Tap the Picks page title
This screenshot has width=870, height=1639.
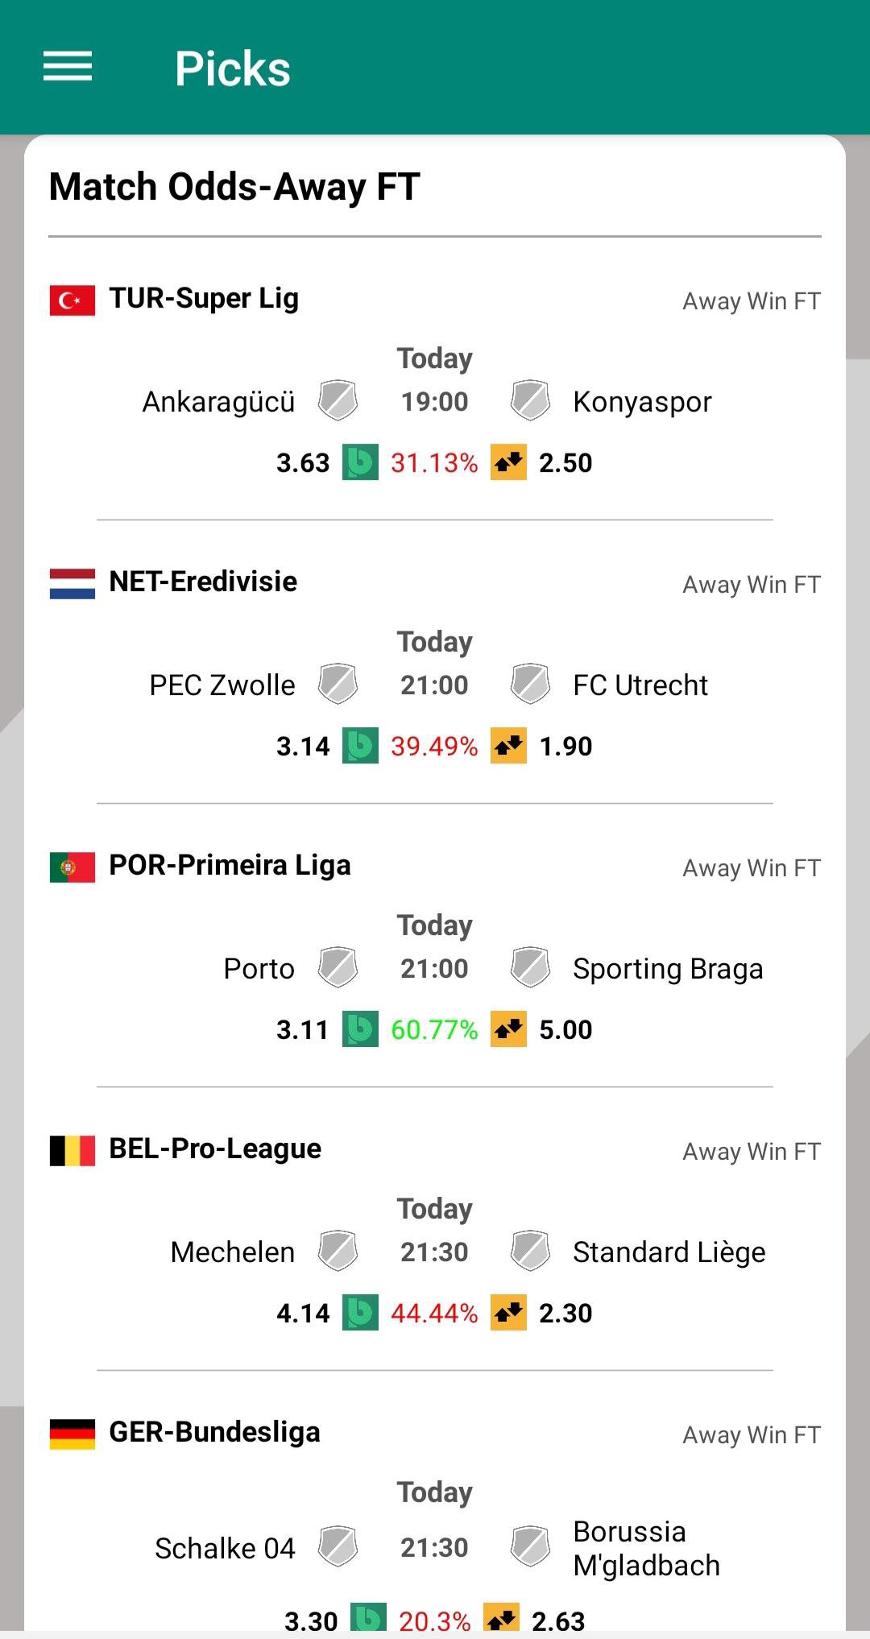pos(233,68)
